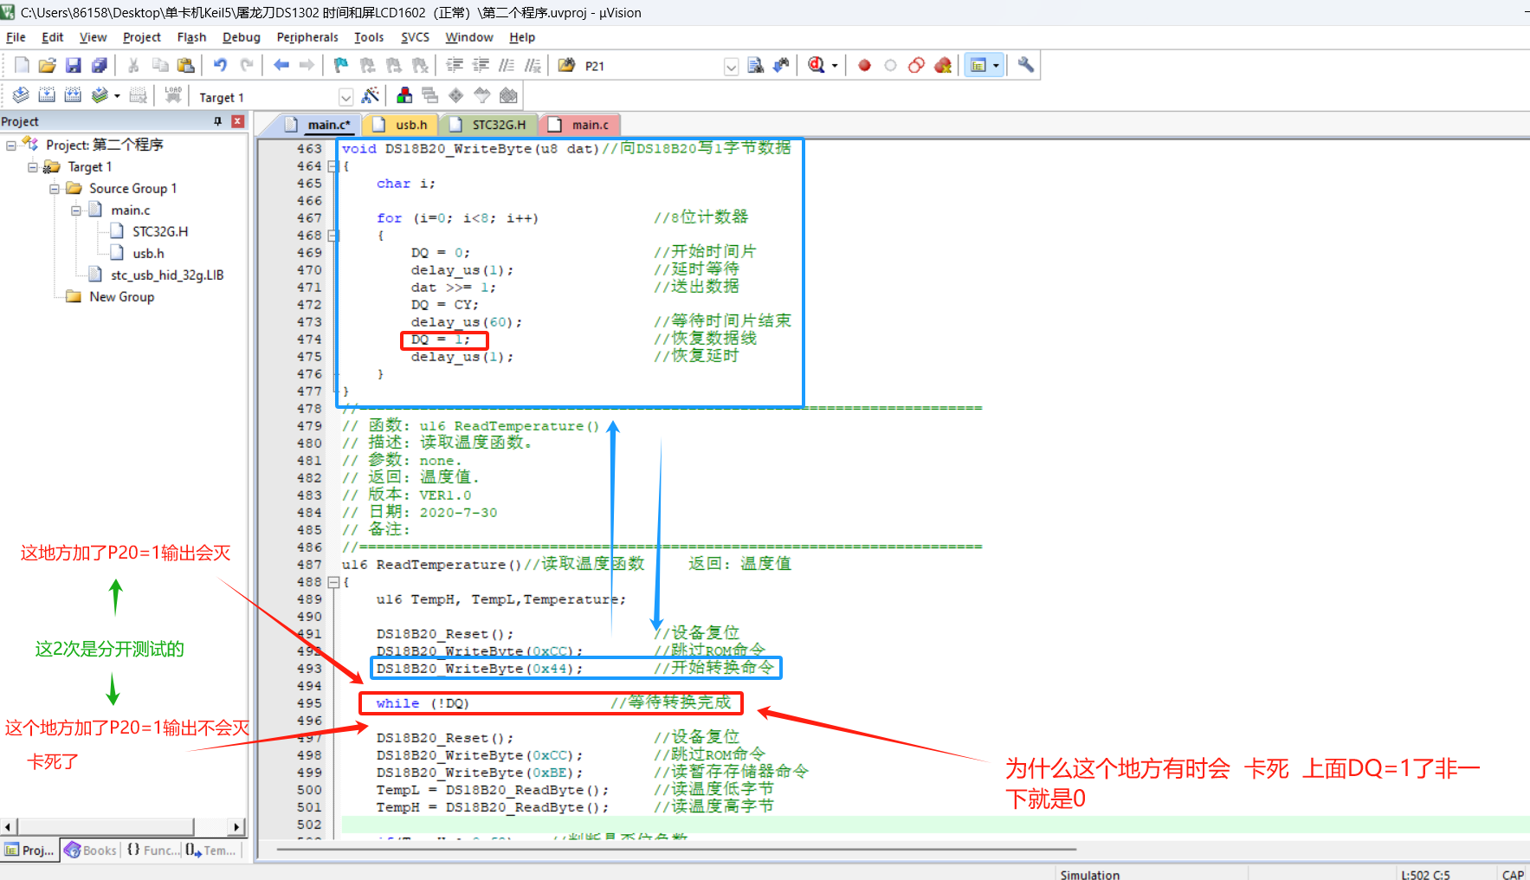The image size is (1530, 880).
Task: Switch to the Functions panel tab
Action: (x=152, y=851)
